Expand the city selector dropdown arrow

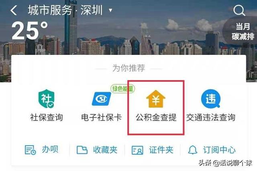[111, 10]
